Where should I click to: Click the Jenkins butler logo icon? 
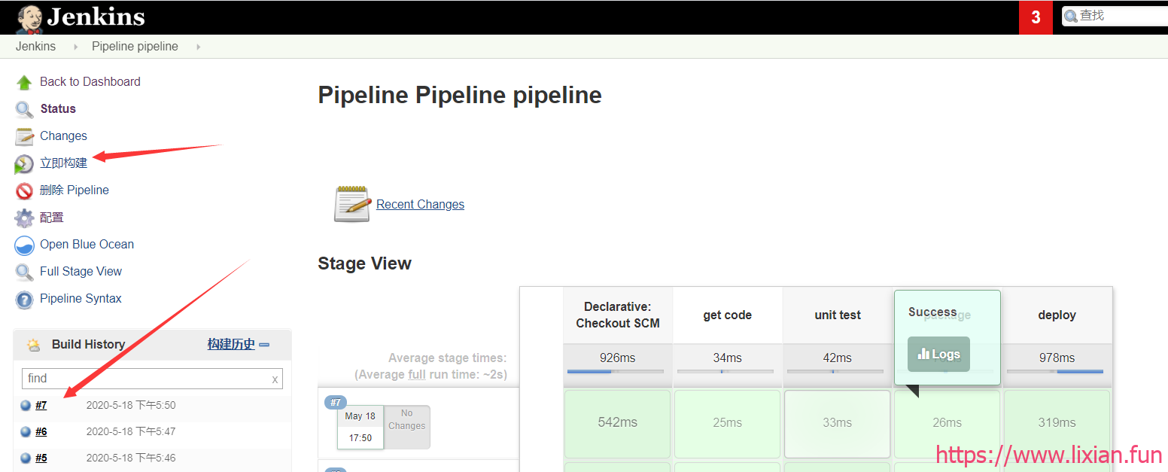(x=30, y=19)
